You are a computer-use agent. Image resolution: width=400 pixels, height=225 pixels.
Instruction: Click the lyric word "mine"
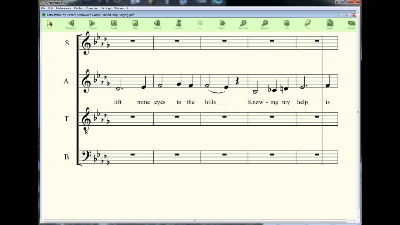click(143, 102)
